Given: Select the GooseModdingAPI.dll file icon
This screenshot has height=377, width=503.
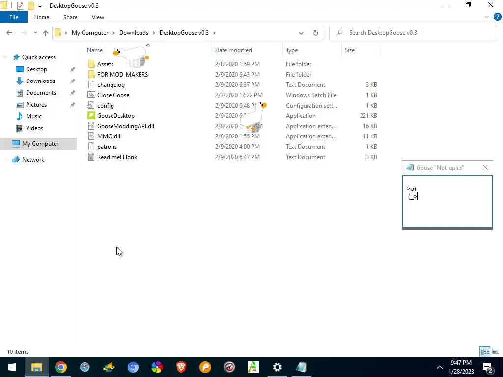Looking at the screenshot, I should 91,126.
